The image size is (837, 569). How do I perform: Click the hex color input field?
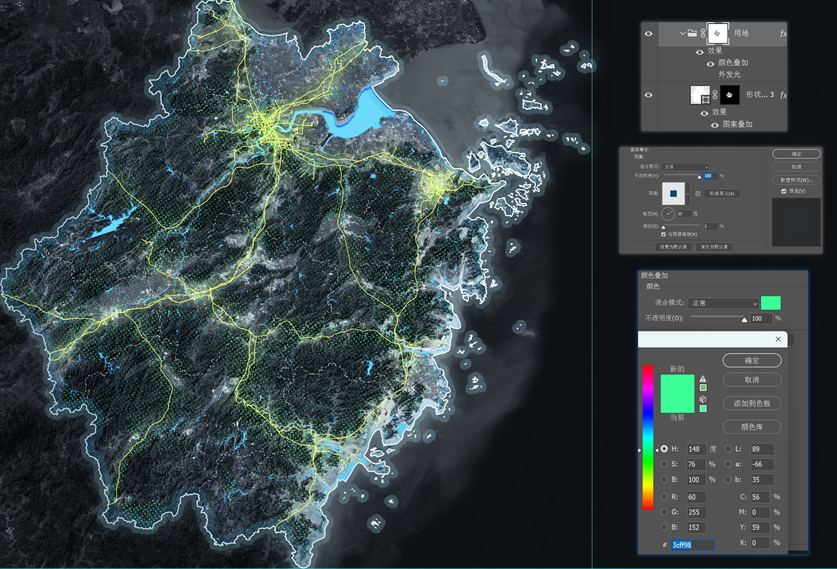pyautogui.click(x=692, y=545)
